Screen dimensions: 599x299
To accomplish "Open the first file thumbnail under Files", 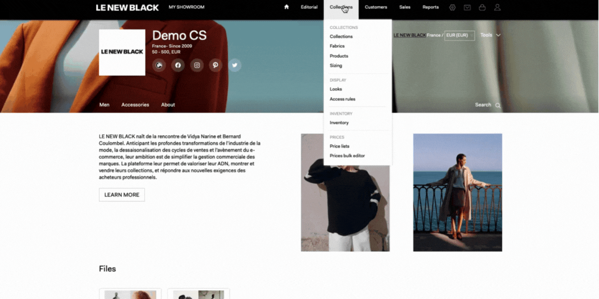I will (130, 294).
